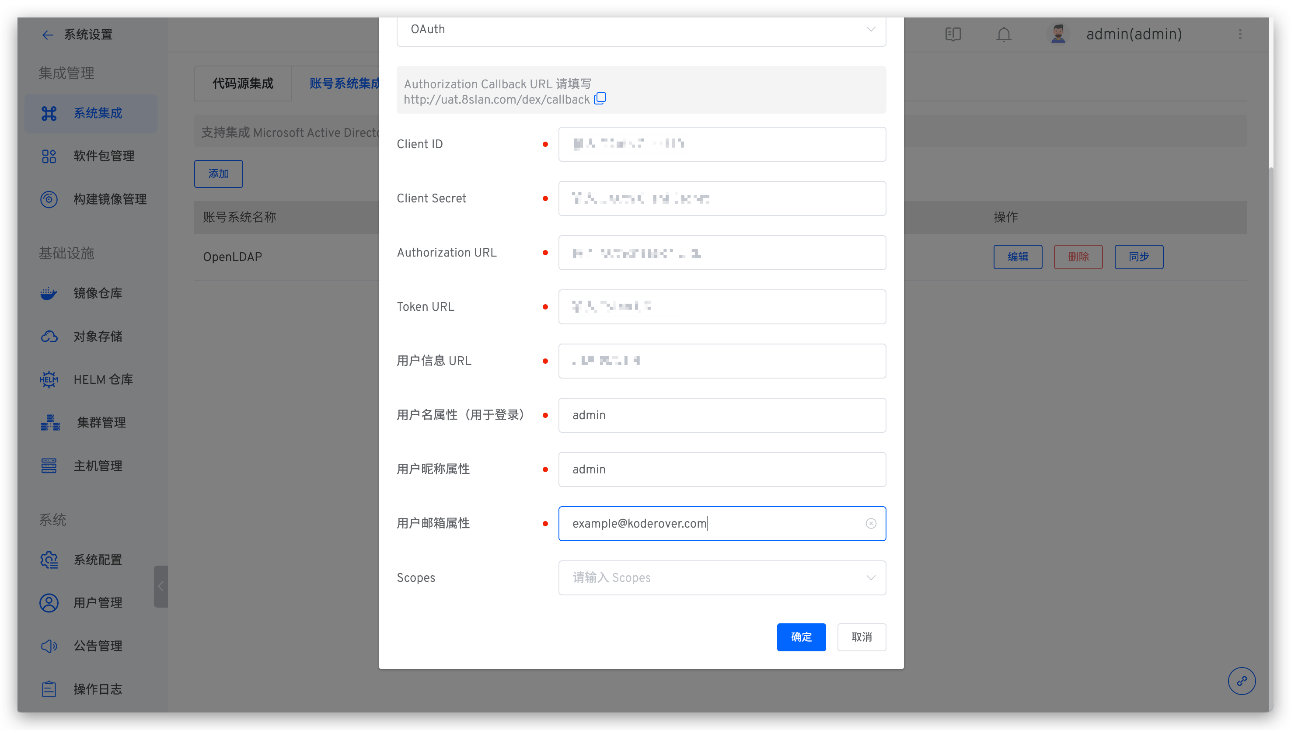Switch to the 代码源集成 tab
1291x730 pixels.
(x=242, y=83)
